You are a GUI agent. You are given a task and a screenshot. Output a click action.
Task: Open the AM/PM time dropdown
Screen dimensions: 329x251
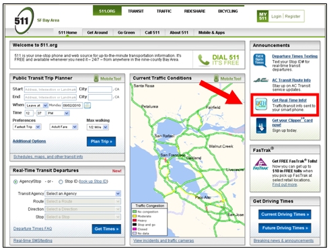pyautogui.click(x=58, y=113)
